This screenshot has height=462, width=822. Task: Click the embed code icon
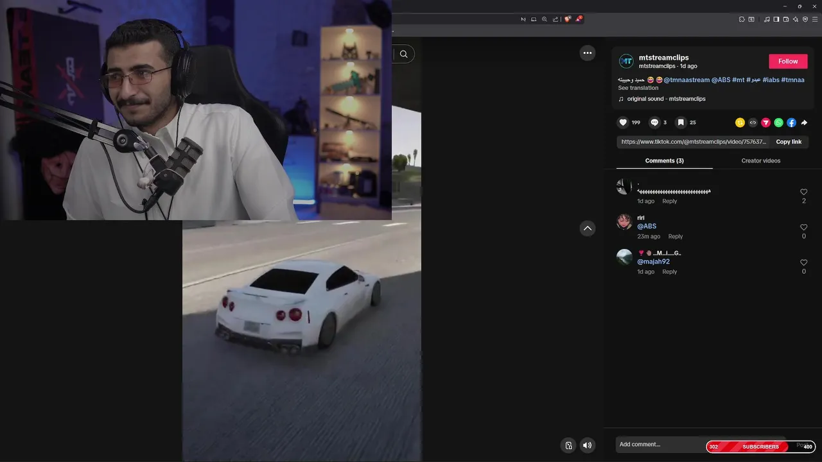point(753,123)
